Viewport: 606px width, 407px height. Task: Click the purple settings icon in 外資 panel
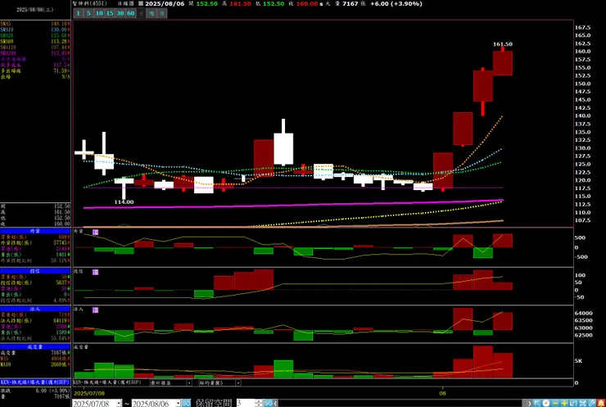click(x=96, y=233)
